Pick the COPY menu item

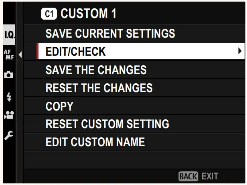[x=59, y=106]
